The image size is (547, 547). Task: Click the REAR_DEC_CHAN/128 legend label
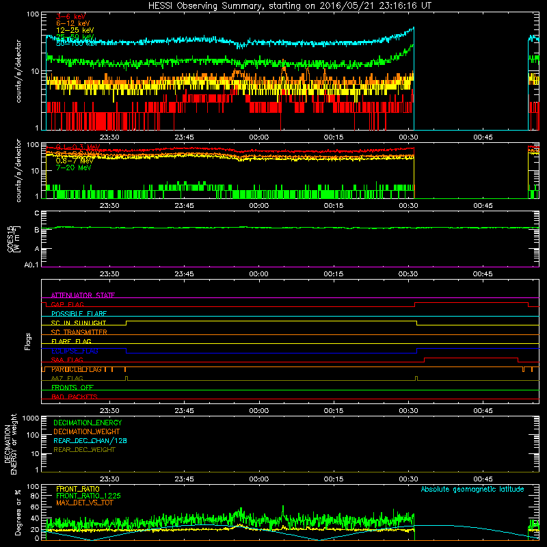point(90,441)
